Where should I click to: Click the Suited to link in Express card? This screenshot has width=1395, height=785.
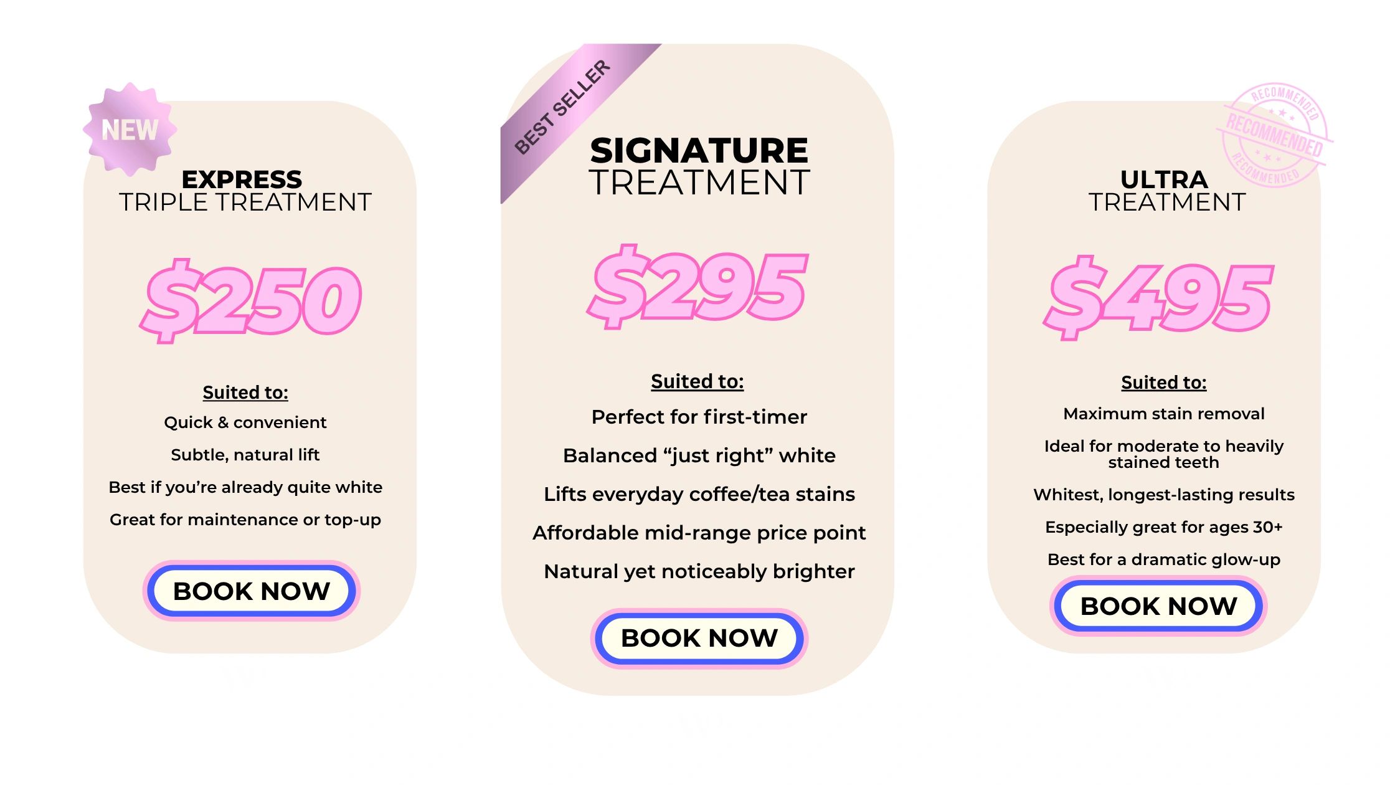click(245, 392)
